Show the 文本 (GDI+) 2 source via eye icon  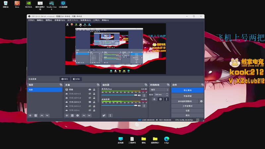pyautogui.click(x=90, y=106)
